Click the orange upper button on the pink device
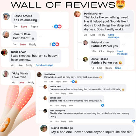 click(6, 123)
